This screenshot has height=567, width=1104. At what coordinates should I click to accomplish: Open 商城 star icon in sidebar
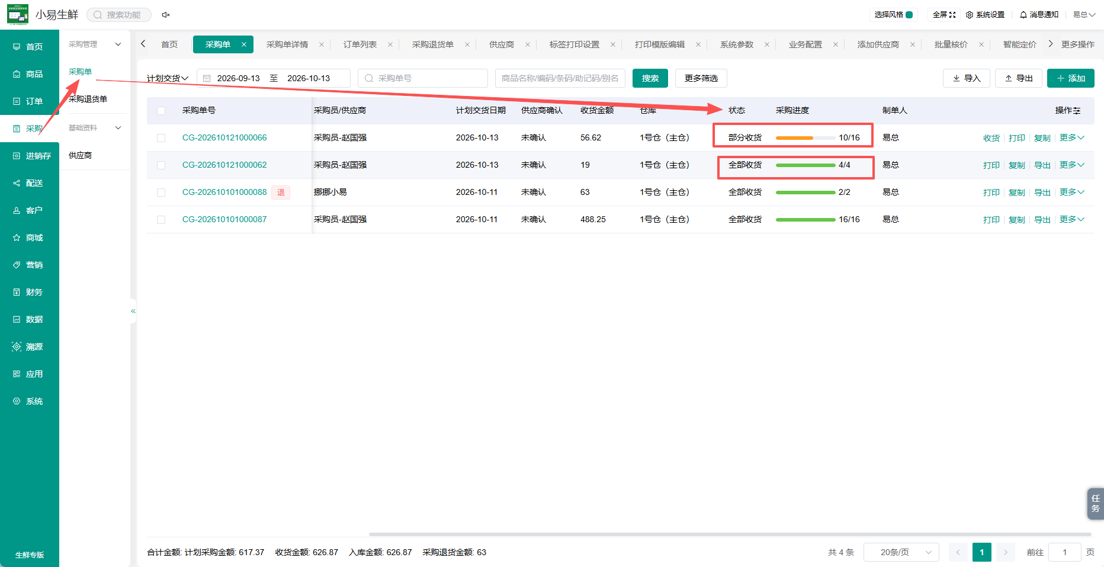17,238
